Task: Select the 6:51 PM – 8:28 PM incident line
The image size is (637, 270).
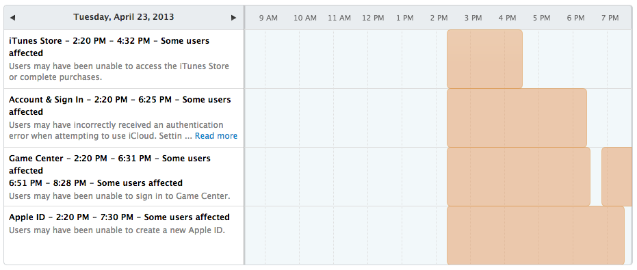Action: [x=96, y=183]
